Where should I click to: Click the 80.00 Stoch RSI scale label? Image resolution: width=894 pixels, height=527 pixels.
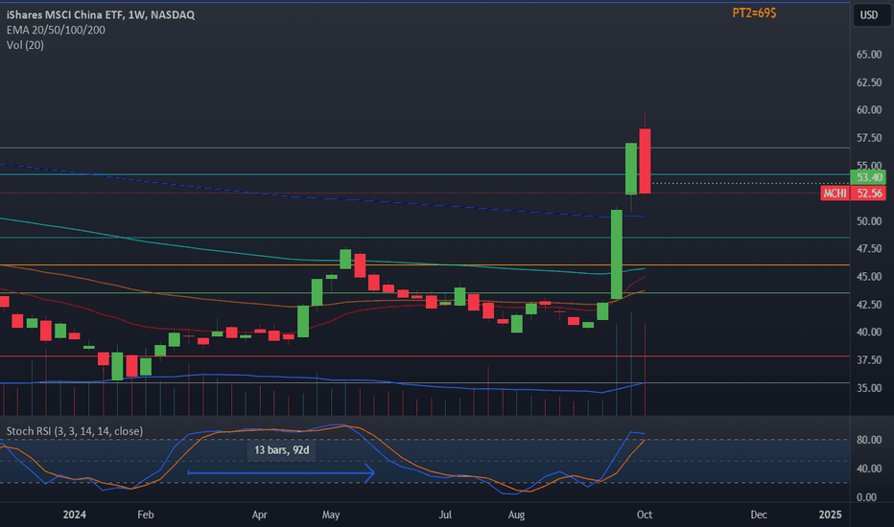[x=869, y=440]
